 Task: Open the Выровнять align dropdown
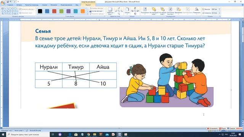[178, 11]
